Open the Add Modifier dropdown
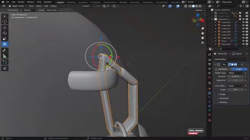 [231, 59]
